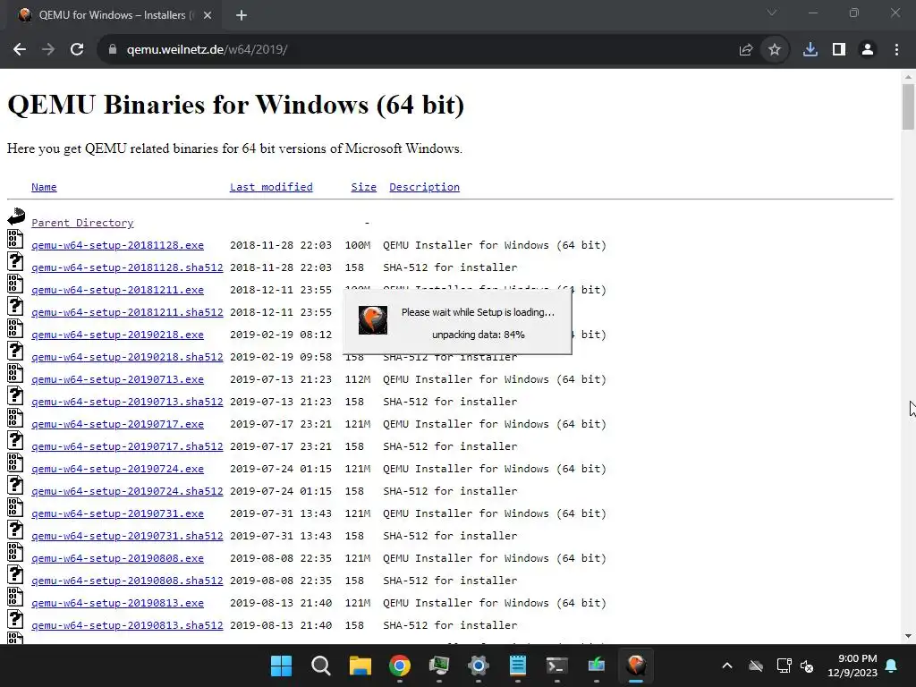
Task: Open a new tab with plus button
Action: (x=242, y=15)
